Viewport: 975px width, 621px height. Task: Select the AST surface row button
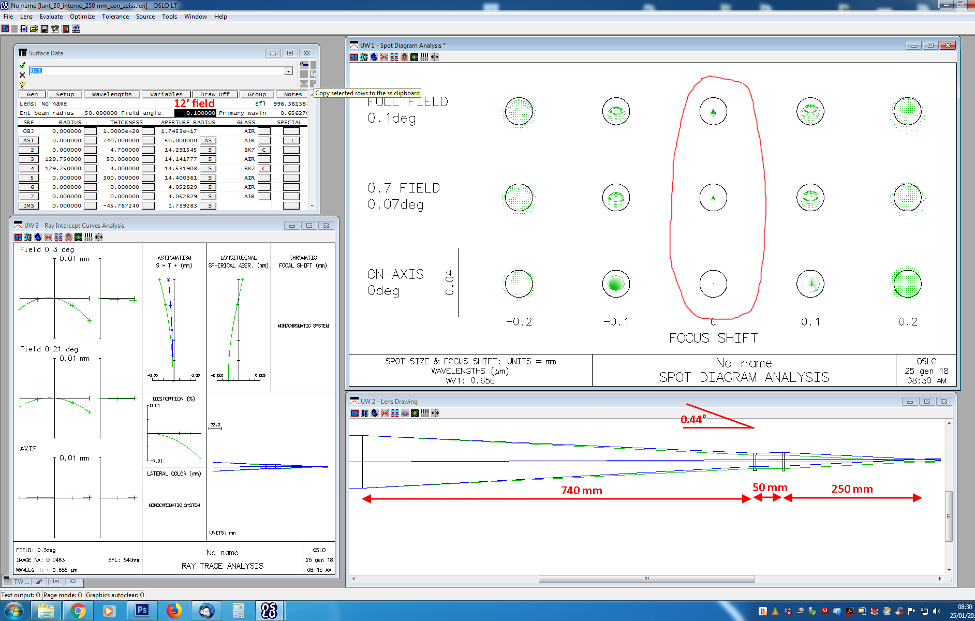28,140
